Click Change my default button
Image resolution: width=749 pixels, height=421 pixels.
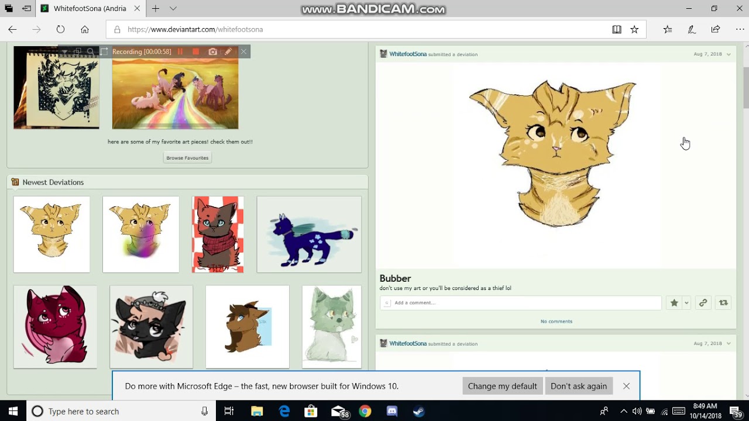502,386
